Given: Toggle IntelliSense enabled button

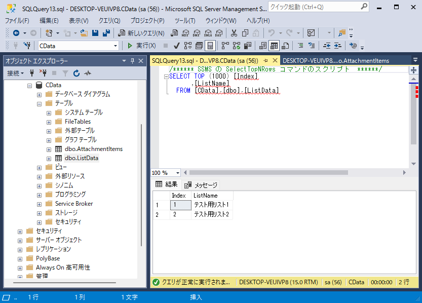Looking at the screenshot, I should click(x=210, y=46).
